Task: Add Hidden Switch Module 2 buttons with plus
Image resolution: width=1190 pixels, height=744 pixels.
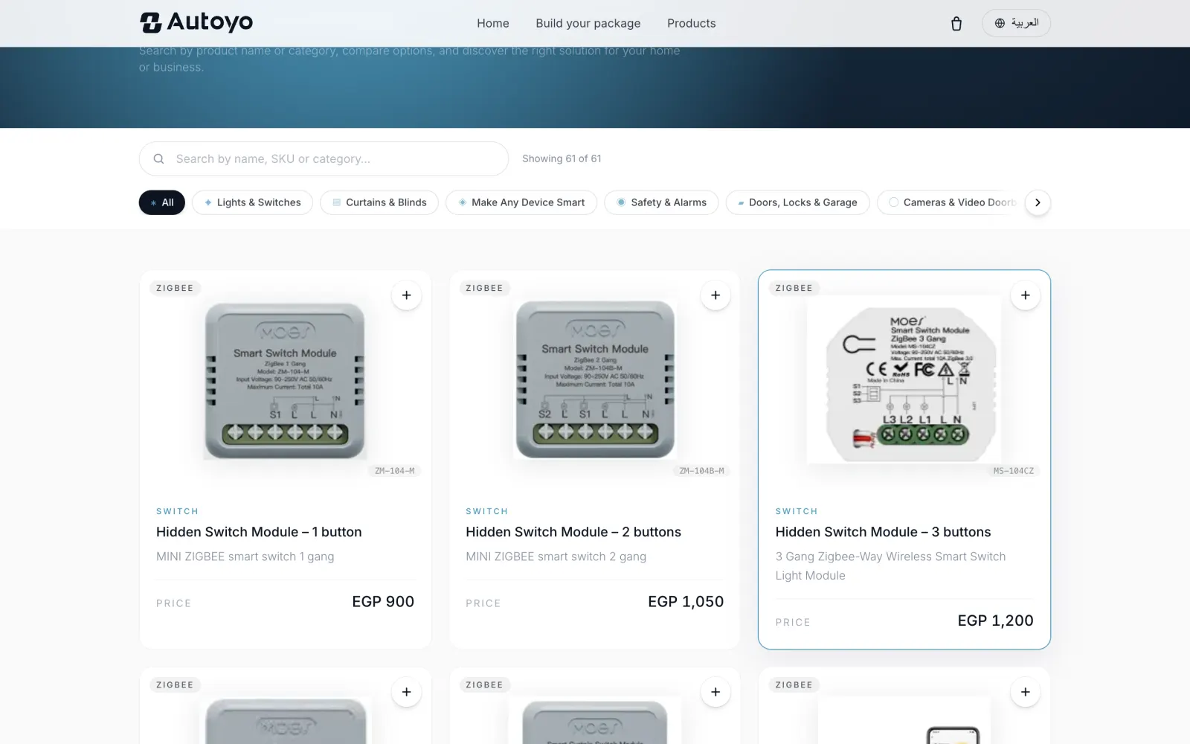Action: (x=715, y=295)
